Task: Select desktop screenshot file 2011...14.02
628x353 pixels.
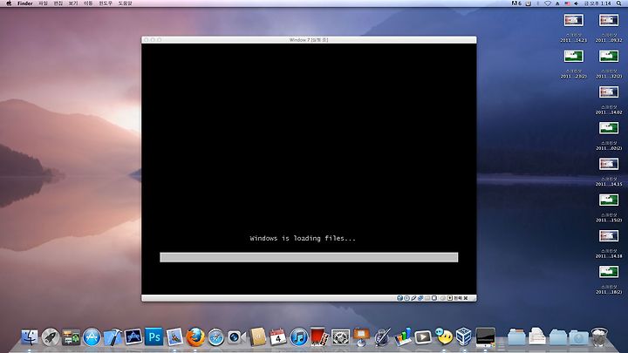Action: tap(609, 98)
